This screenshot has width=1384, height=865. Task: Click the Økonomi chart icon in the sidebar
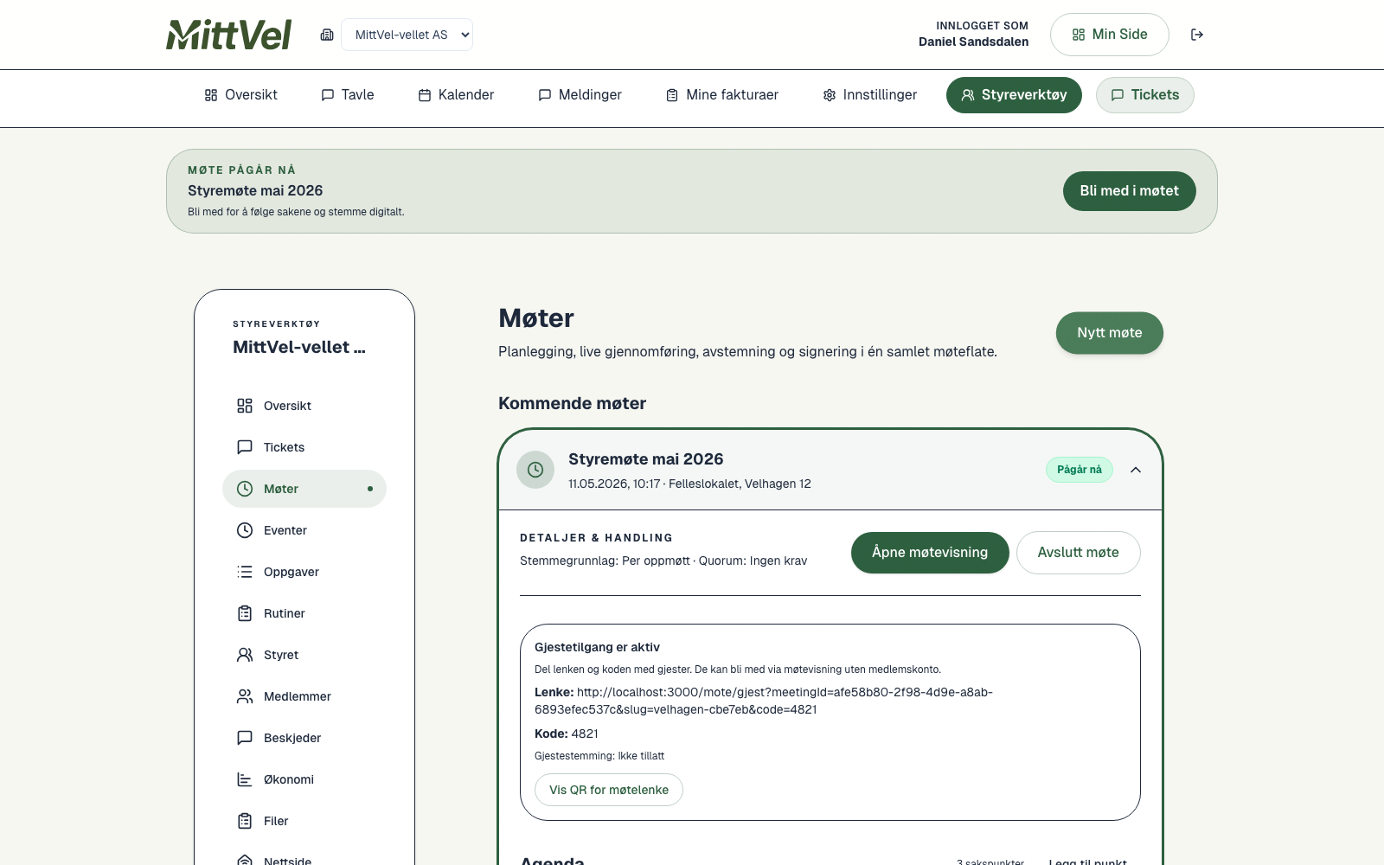click(x=245, y=779)
